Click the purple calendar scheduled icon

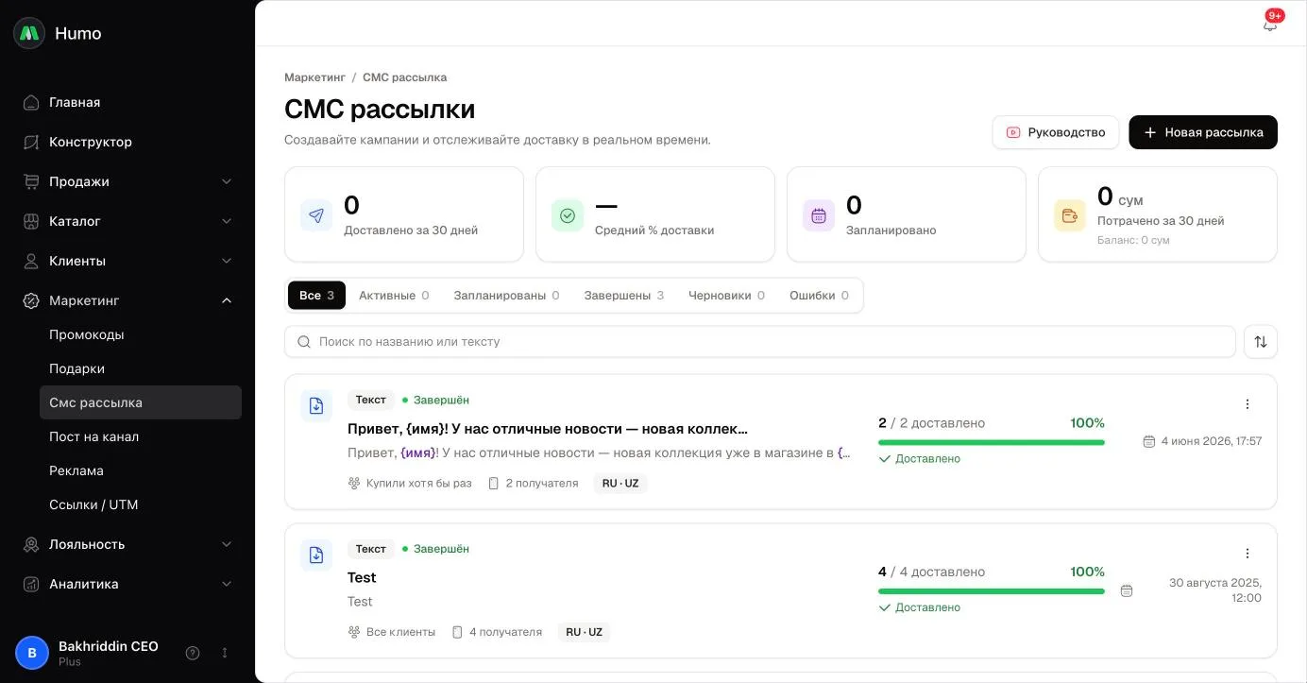(x=819, y=215)
